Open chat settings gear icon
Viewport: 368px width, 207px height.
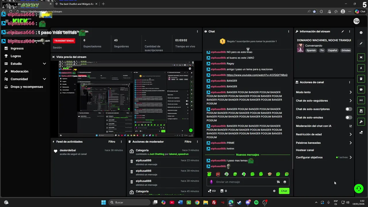click(x=274, y=191)
